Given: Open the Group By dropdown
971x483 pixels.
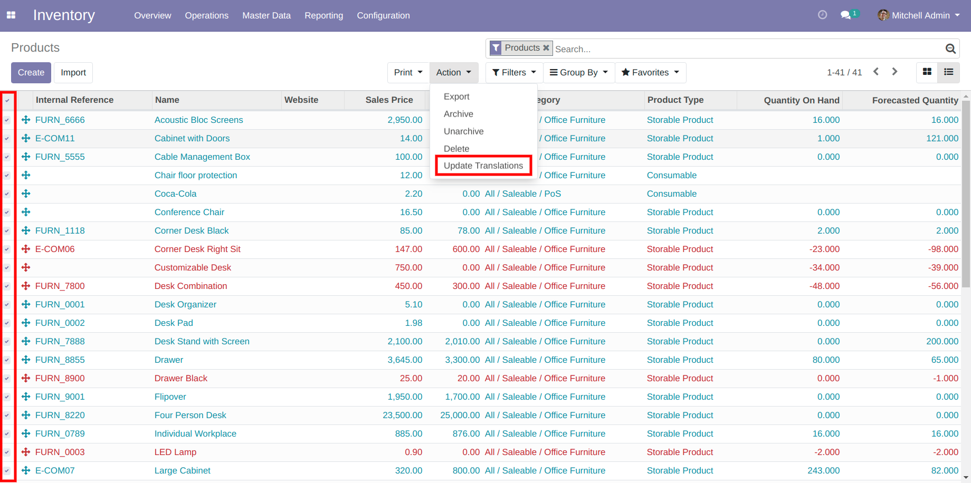Looking at the screenshot, I should tap(578, 72).
